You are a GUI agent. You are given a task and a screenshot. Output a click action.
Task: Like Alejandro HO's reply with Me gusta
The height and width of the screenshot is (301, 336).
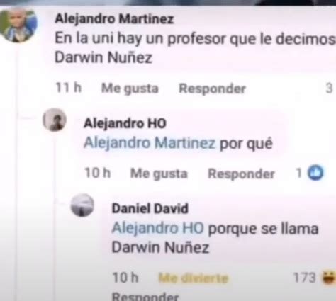coord(159,174)
